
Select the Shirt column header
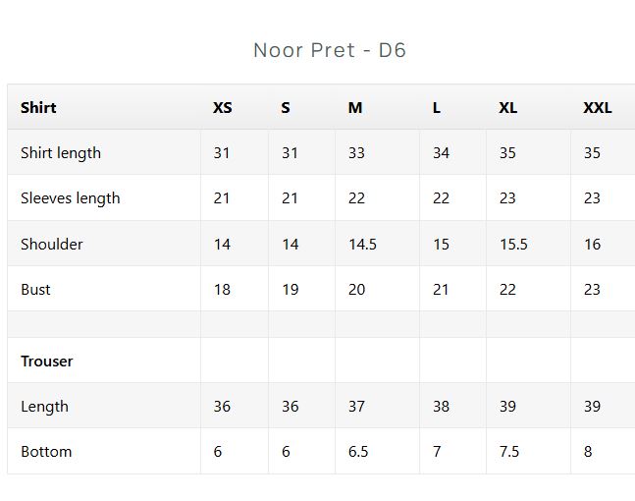[38, 108]
